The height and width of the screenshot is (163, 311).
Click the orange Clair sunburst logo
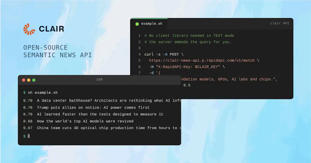29,29
